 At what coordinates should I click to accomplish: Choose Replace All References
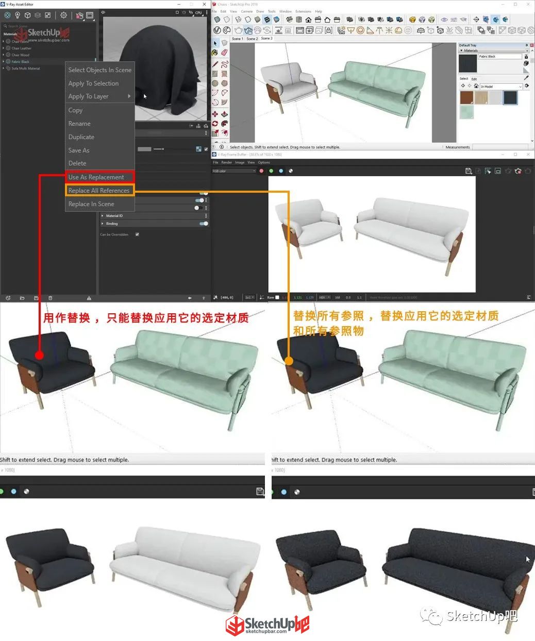pos(99,191)
